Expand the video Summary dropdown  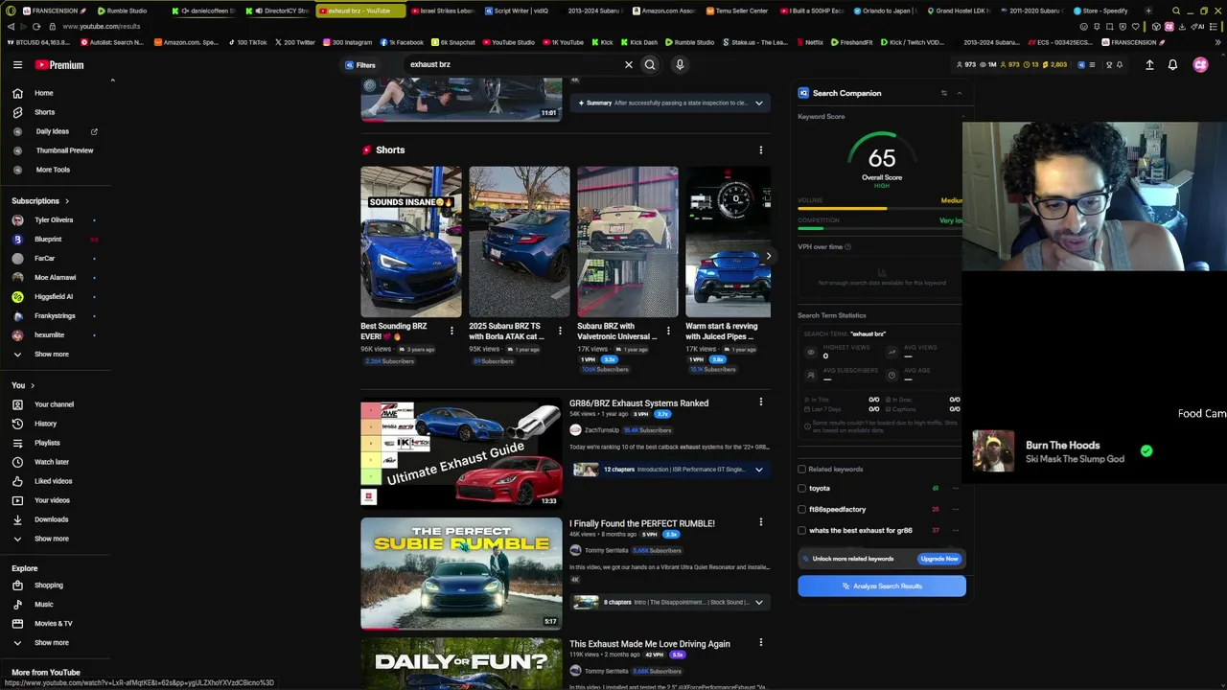[x=758, y=103]
